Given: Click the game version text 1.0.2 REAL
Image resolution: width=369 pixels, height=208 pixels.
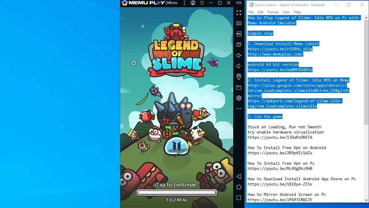Looking at the screenshot, I should (x=177, y=200).
